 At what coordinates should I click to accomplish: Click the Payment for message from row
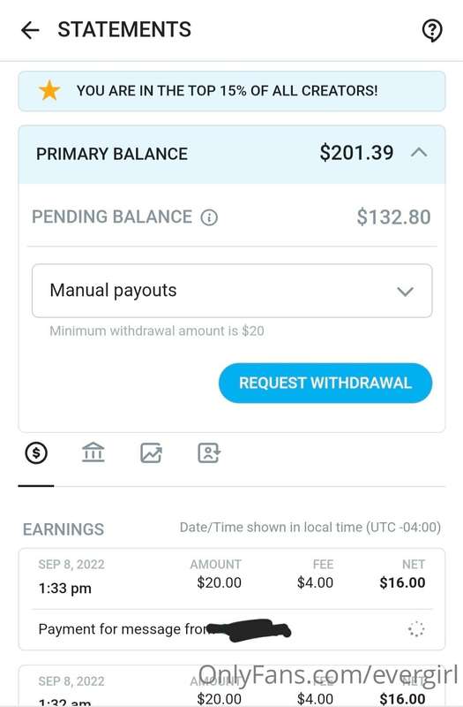(232, 629)
